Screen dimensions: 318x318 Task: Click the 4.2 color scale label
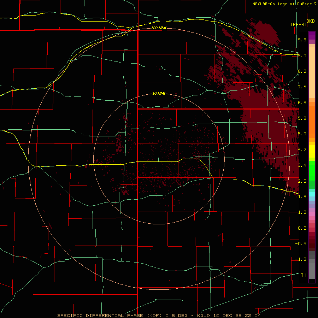point(302,150)
